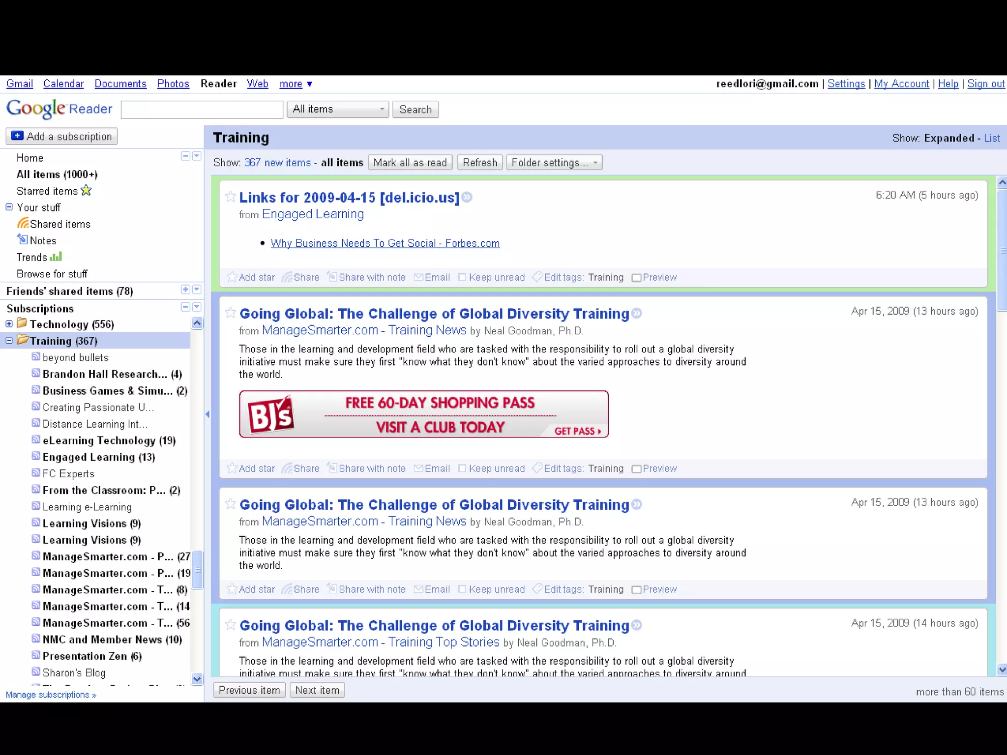Open Trends bar chart icon

tap(56, 257)
